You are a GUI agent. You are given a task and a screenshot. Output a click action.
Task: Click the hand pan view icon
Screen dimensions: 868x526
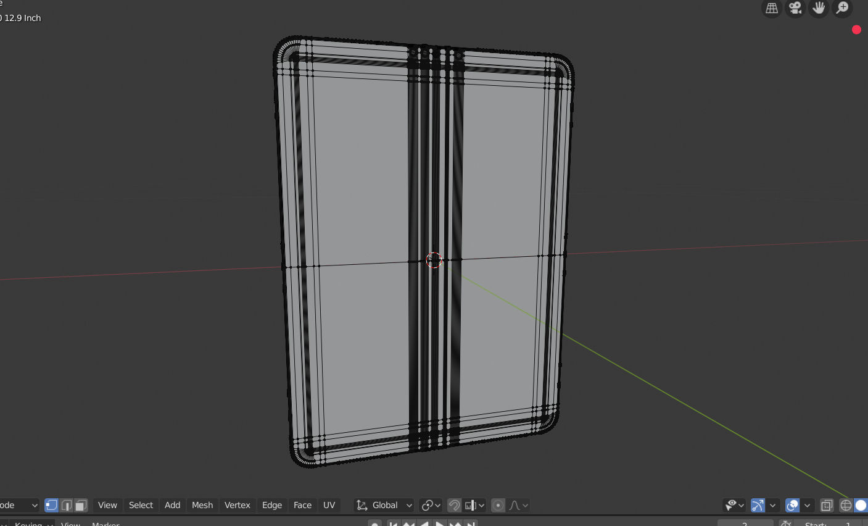coord(819,7)
